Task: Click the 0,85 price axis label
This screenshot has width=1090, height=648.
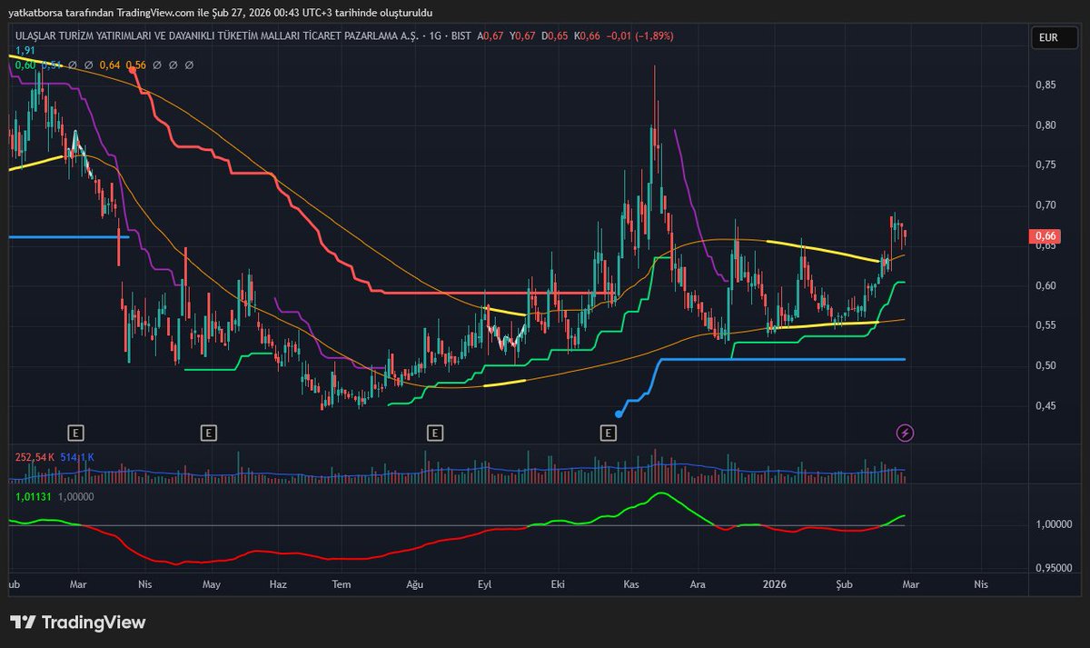Action: 1045,85
